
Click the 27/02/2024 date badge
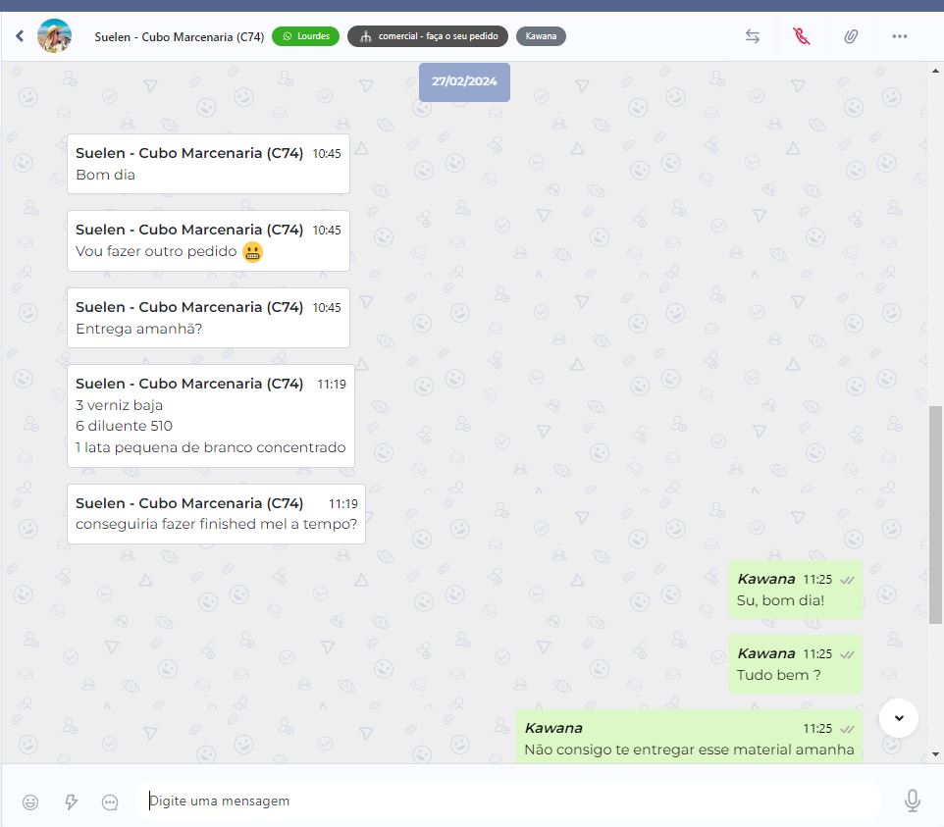click(464, 81)
